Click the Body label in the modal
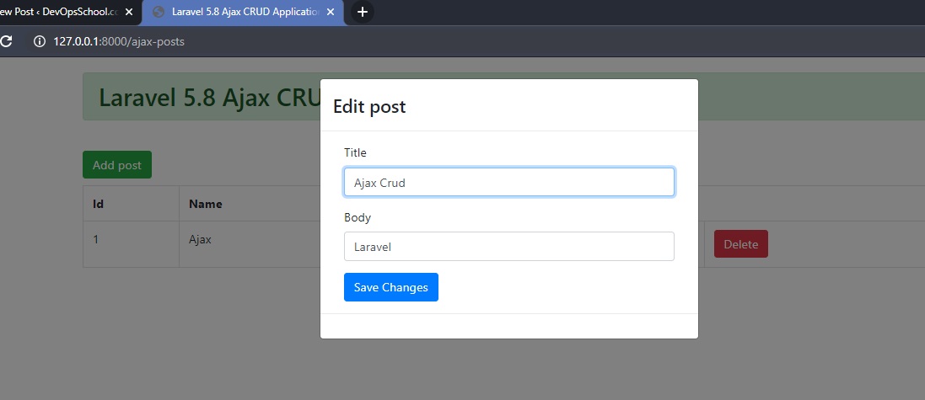The height and width of the screenshot is (400, 925). [x=357, y=217]
